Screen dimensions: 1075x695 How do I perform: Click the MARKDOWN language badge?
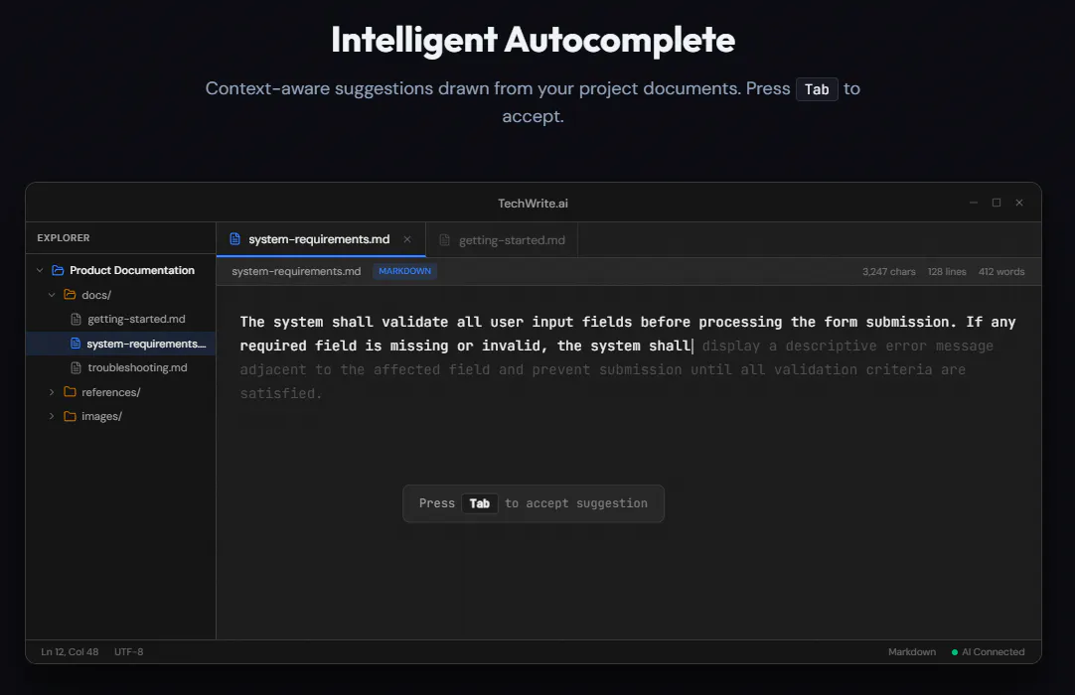pos(404,271)
